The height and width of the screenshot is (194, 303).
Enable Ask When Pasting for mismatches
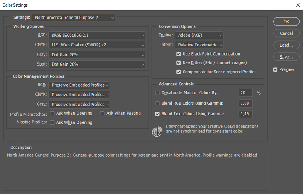coord(103,113)
